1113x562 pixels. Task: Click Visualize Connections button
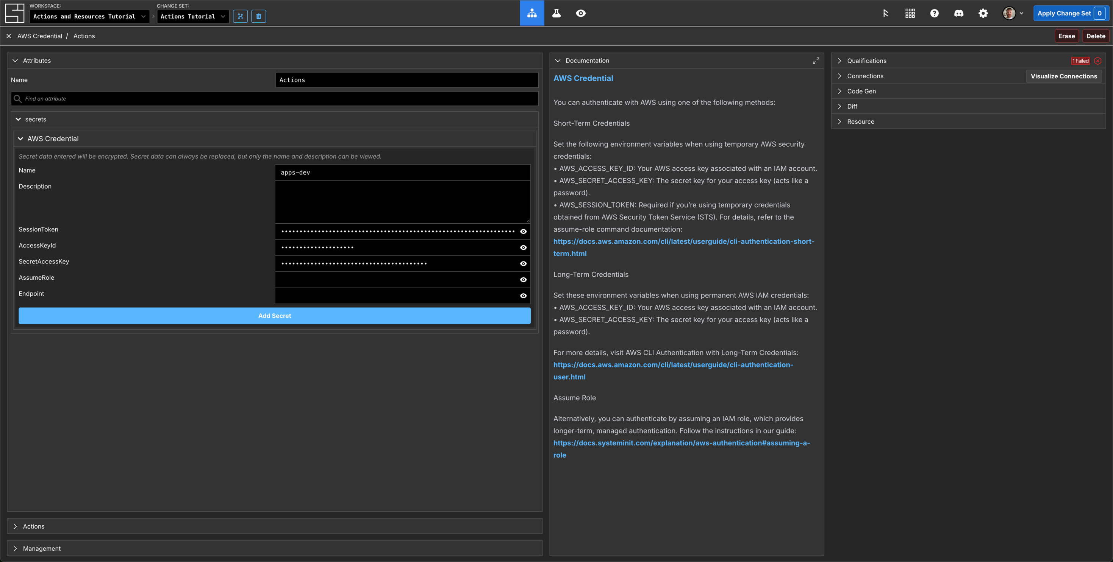[x=1064, y=76]
